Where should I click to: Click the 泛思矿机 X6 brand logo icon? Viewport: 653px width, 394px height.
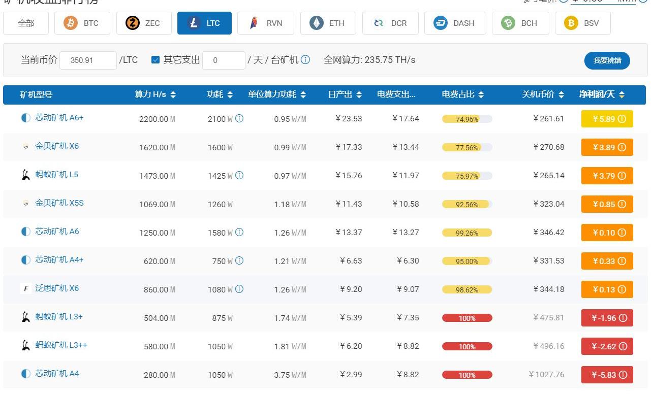(x=26, y=288)
